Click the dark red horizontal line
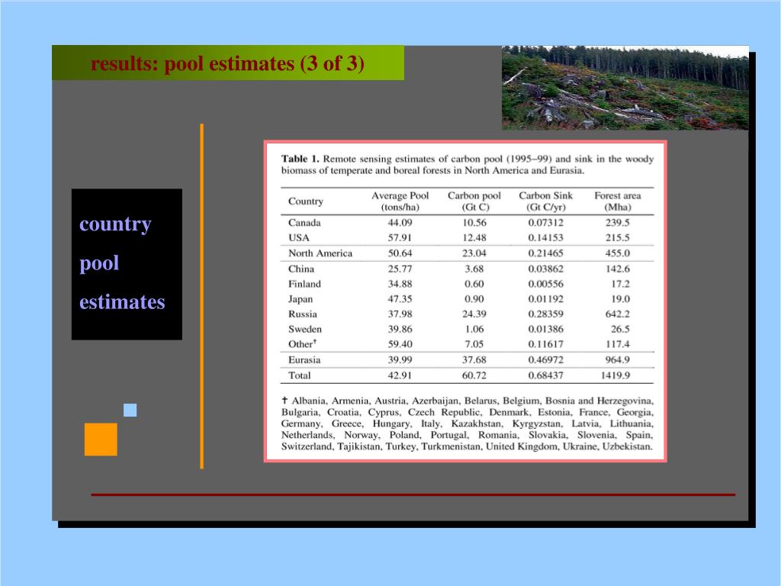Viewport: 781px width, 586px height. coord(413,494)
